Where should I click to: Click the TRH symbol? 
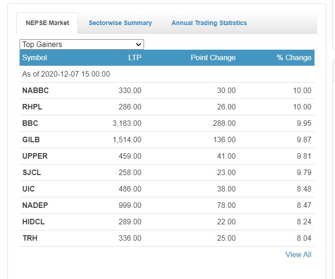pyautogui.click(x=30, y=238)
